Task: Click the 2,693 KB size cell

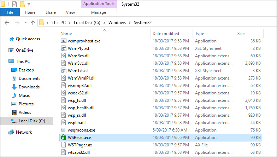Action: click(x=253, y=63)
